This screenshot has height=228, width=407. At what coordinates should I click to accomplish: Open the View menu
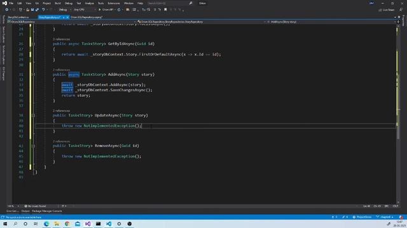click(x=28, y=3)
